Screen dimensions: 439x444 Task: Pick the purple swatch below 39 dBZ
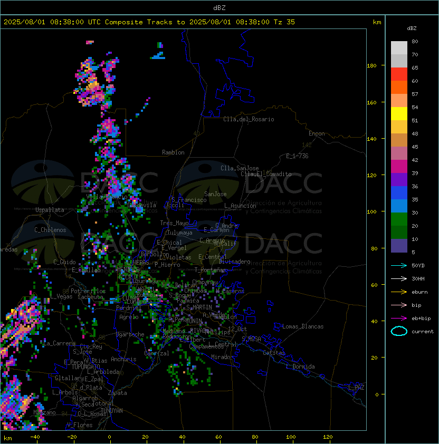coord(399,179)
